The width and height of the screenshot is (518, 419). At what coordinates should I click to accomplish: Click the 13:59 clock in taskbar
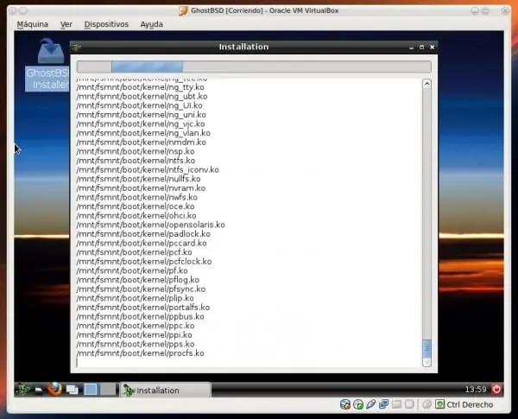pos(476,390)
